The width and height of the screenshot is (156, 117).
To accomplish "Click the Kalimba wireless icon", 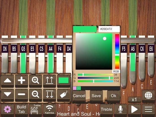I will (49, 110).
